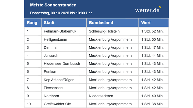Click the Schleswig-Holstein state cell
The height and width of the screenshot is (108, 193).
pyautogui.click(x=104, y=31)
